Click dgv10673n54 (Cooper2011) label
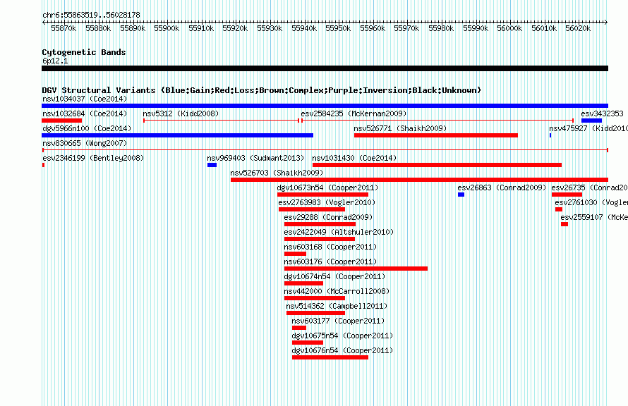The height and width of the screenshot is (406, 628). pyautogui.click(x=327, y=187)
